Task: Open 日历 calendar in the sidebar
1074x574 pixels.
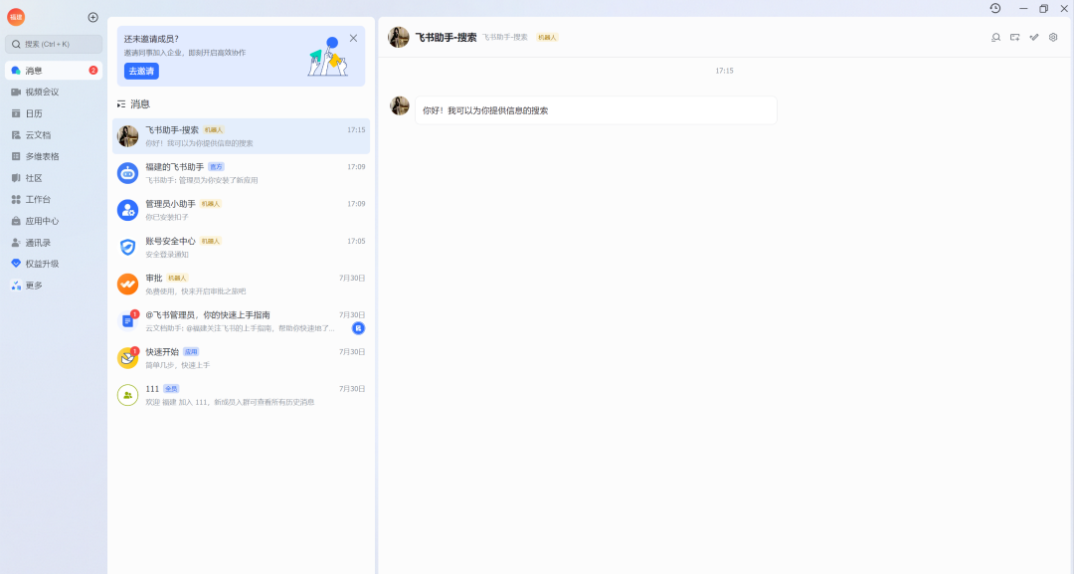Action: [x=34, y=113]
